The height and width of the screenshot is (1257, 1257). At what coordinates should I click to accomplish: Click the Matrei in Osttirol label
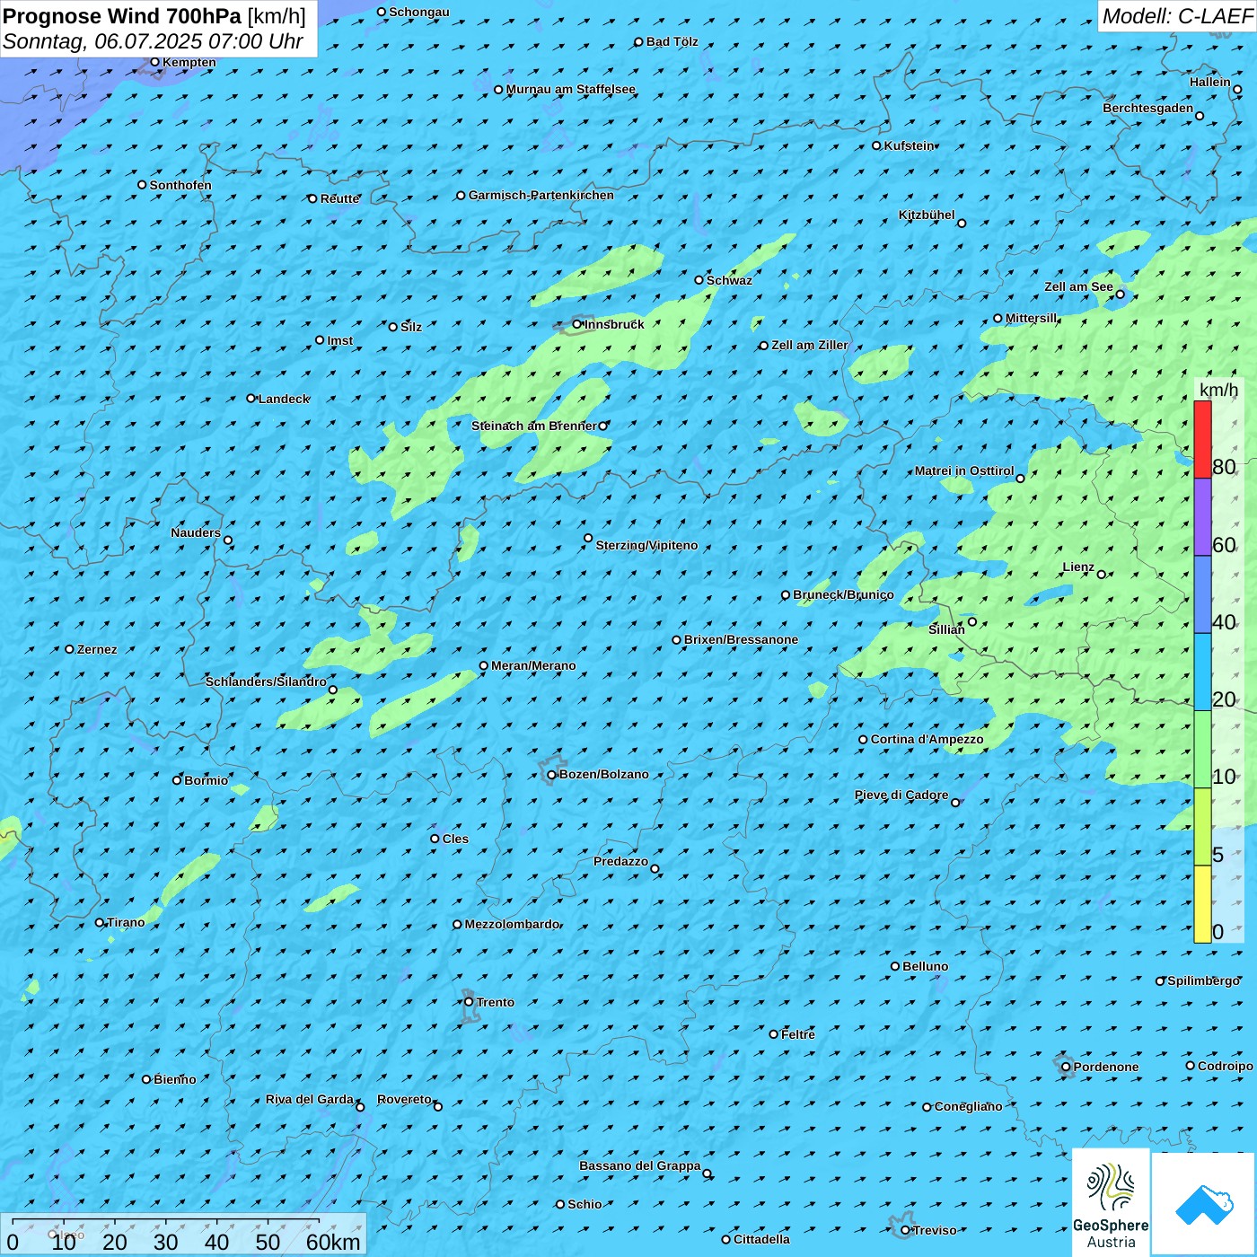pyautogui.click(x=964, y=470)
